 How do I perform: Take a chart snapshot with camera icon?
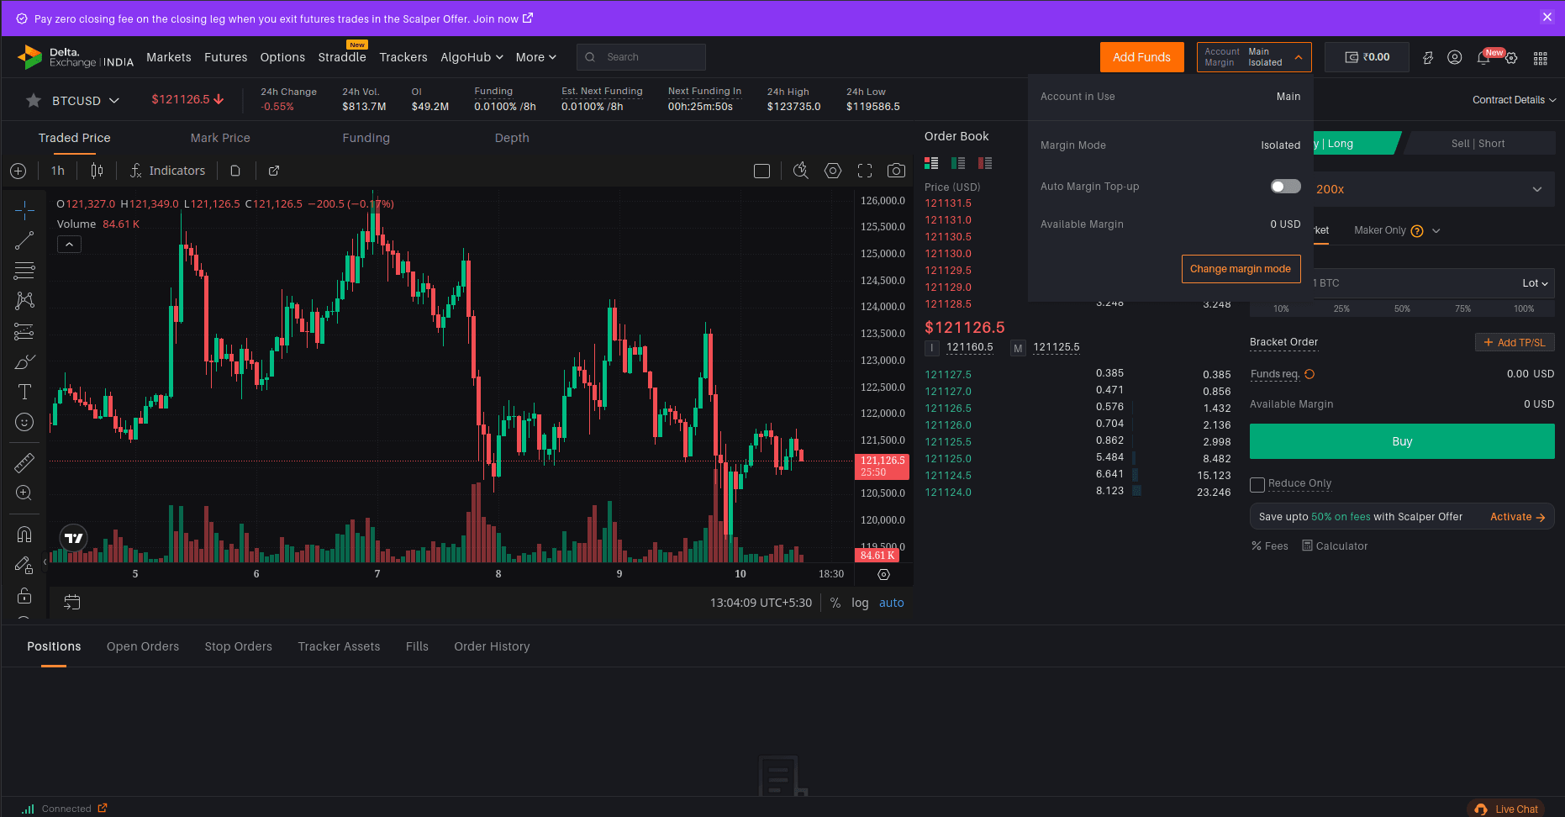coord(896,170)
